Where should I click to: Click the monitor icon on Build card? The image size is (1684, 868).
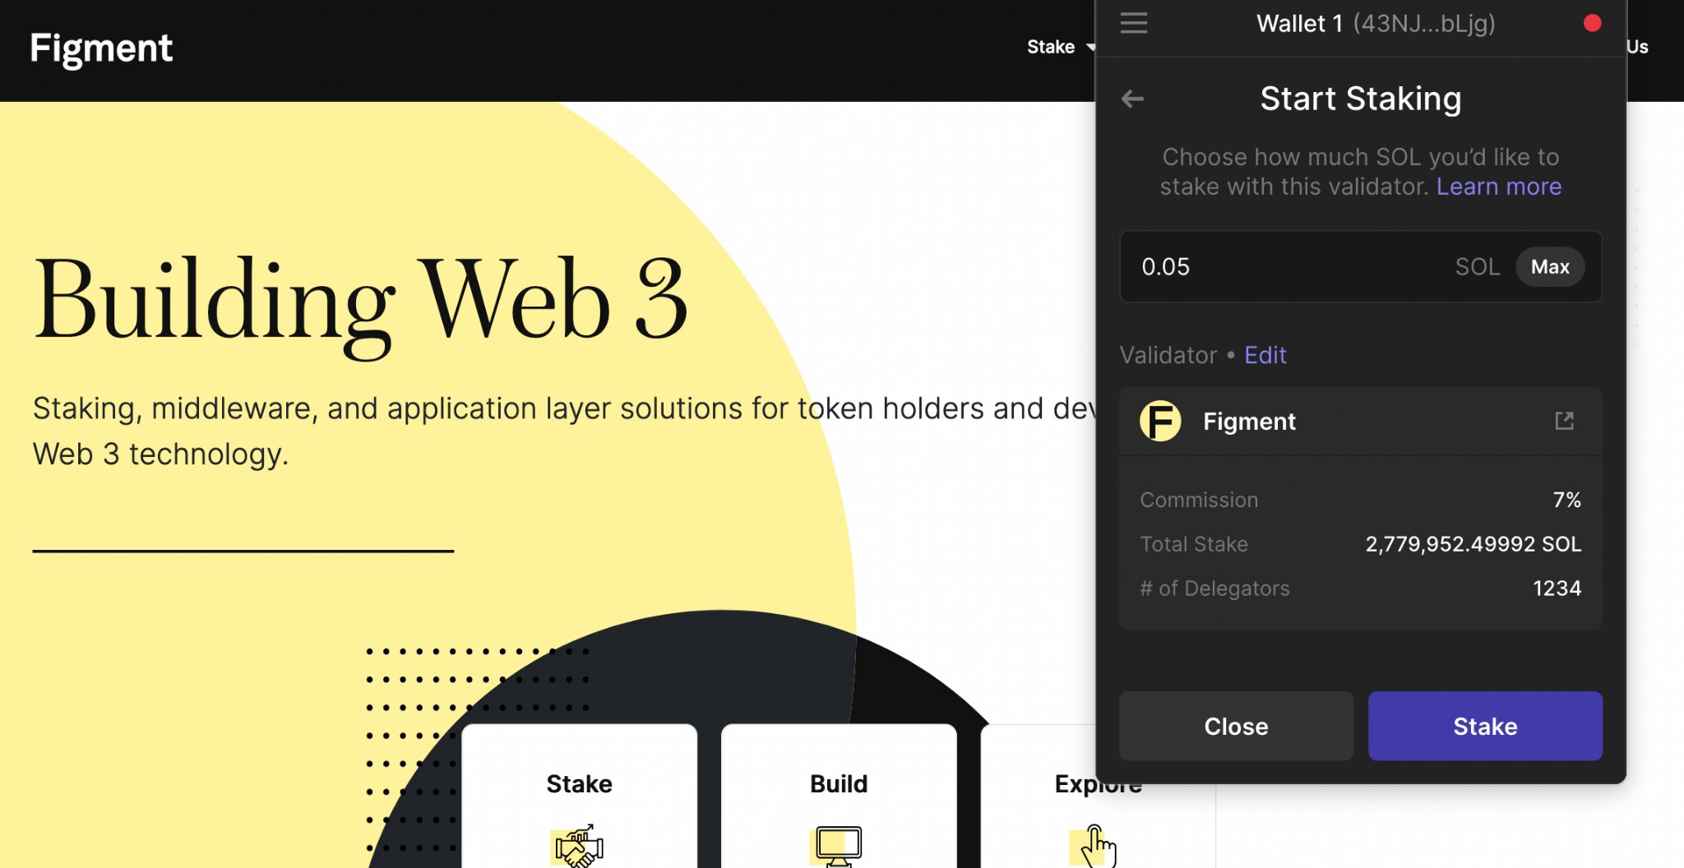[838, 846]
